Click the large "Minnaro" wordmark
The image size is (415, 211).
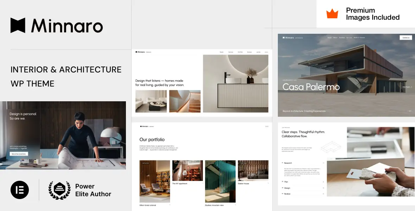(x=67, y=26)
